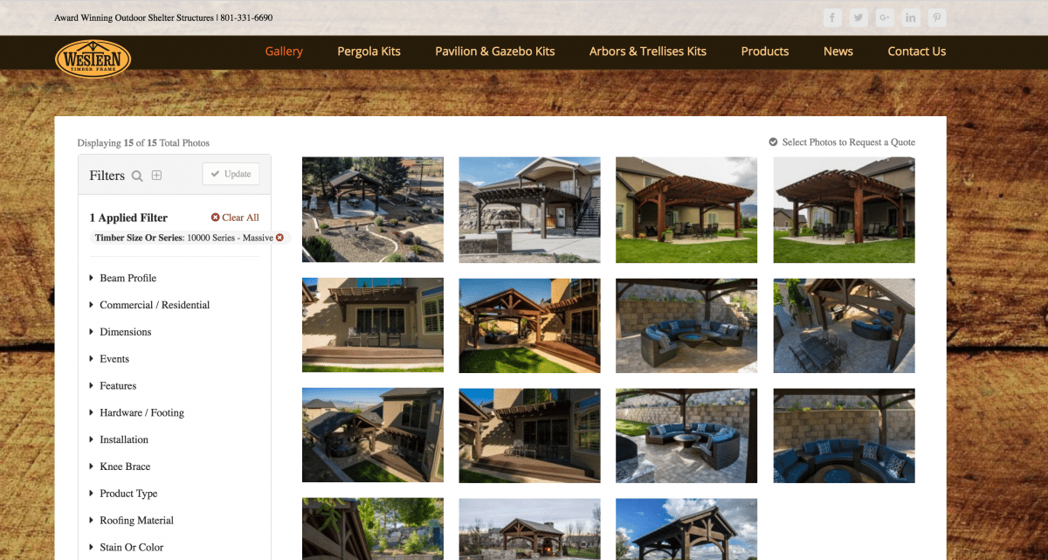Click Select Photos to Request a Quote
Viewport: 1048px width, 560px height.
(x=848, y=142)
